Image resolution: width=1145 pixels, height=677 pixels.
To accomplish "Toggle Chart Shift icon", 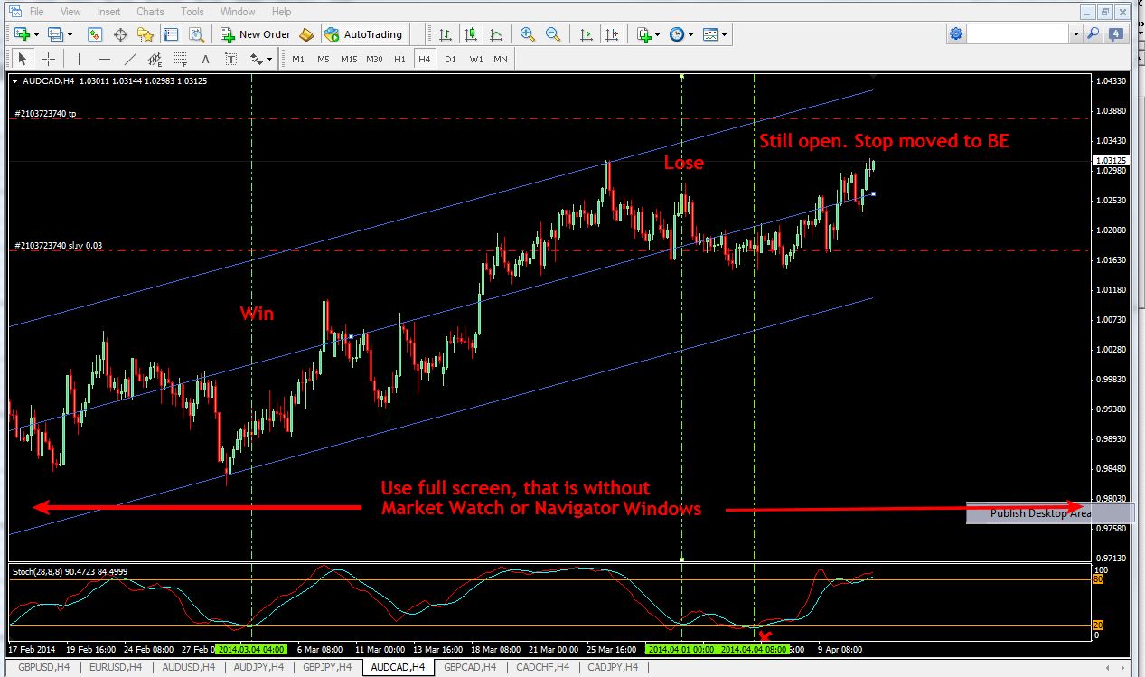I will (612, 34).
